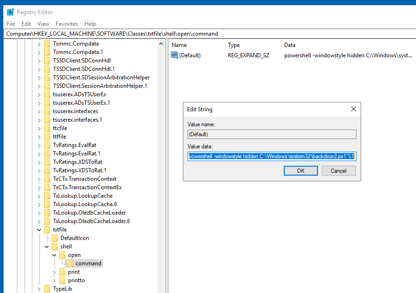Image resolution: width=416 pixels, height=293 pixels.
Task: Click the TypeLib folder icon
Action: [x=47, y=289]
